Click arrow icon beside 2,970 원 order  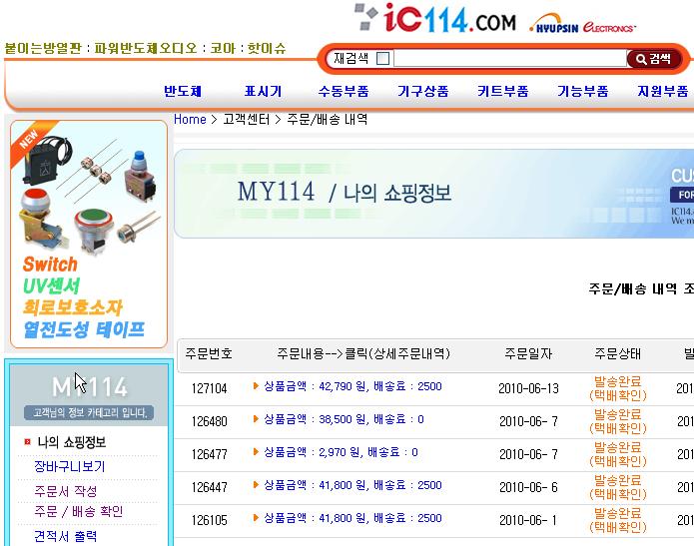tap(257, 452)
